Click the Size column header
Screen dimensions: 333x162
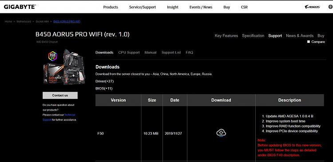152,100
